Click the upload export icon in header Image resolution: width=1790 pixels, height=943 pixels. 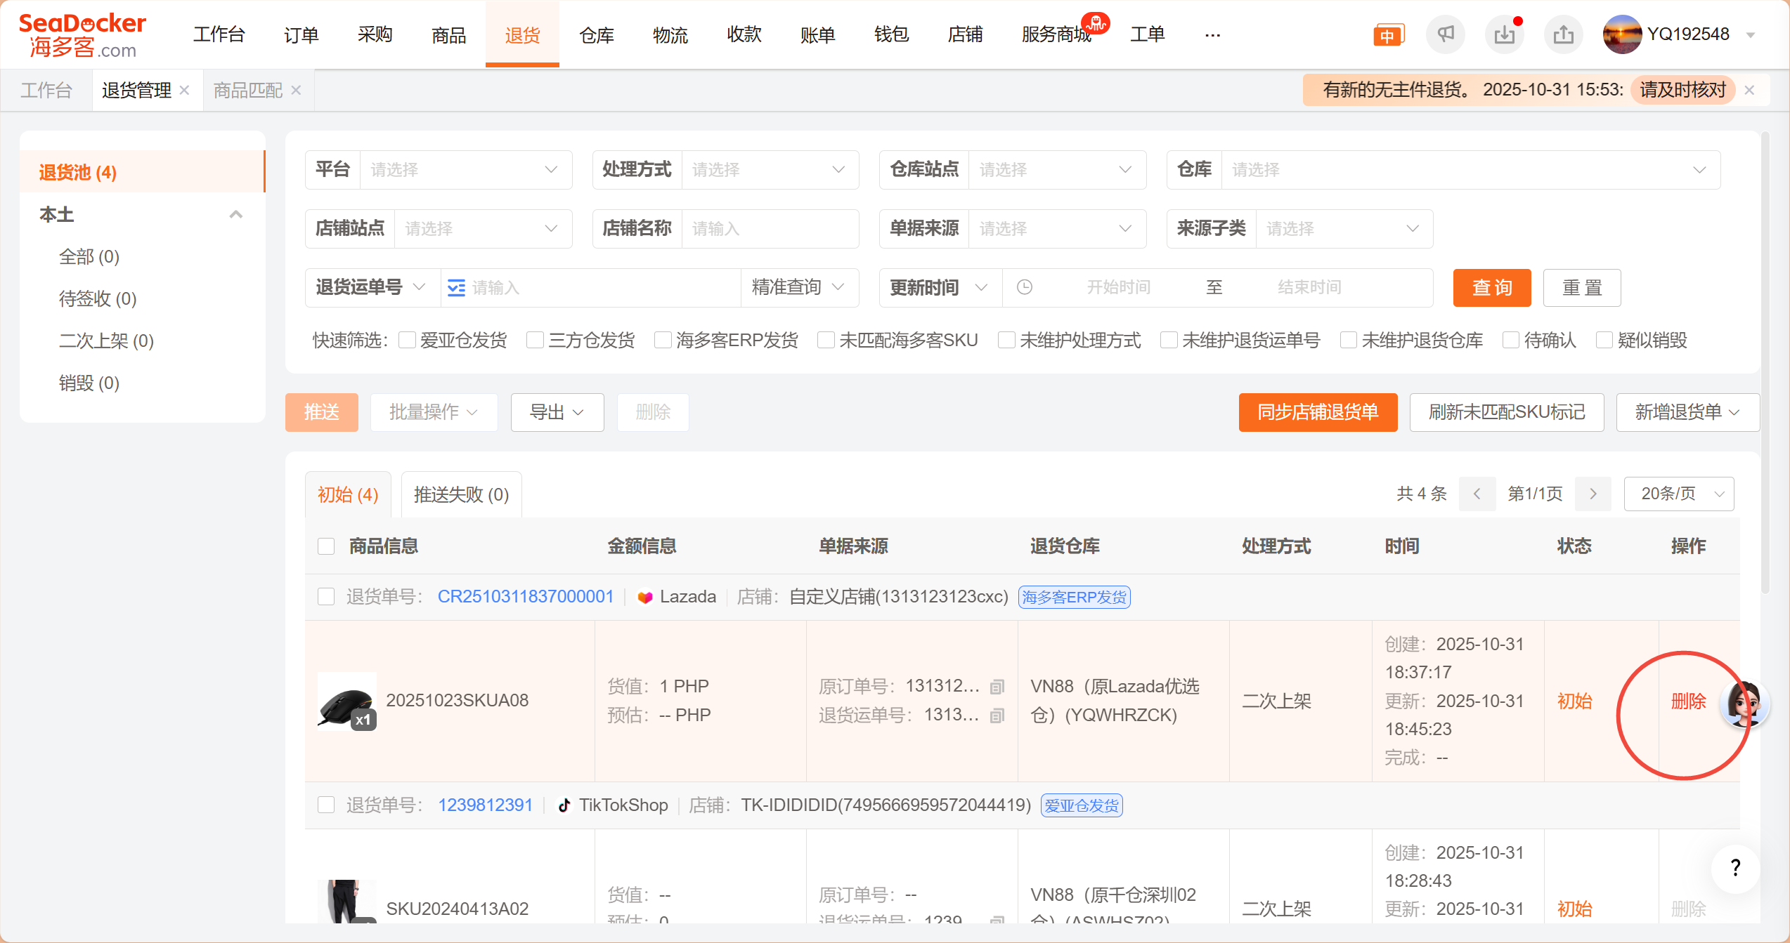1563,34
